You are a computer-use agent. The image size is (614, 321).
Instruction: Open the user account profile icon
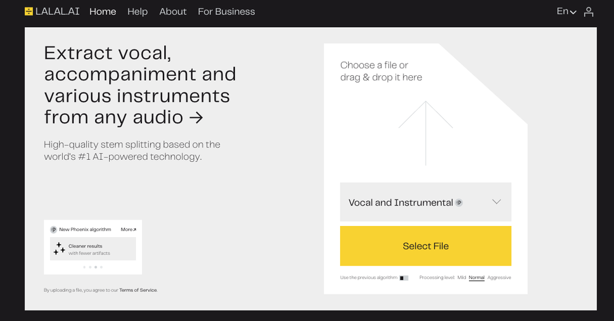(x=589, y=12)
